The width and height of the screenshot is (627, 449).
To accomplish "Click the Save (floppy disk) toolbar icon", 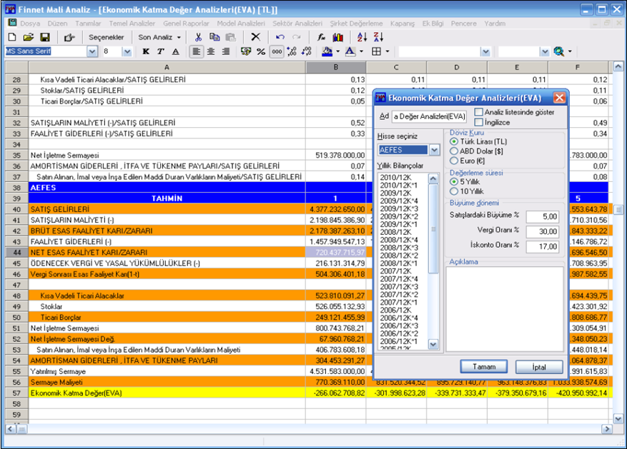I will click(x=44, y=37).
